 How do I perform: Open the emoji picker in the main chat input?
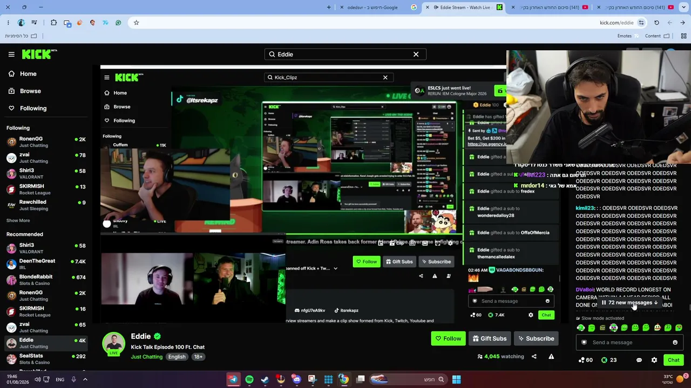(x=675, y=342)
